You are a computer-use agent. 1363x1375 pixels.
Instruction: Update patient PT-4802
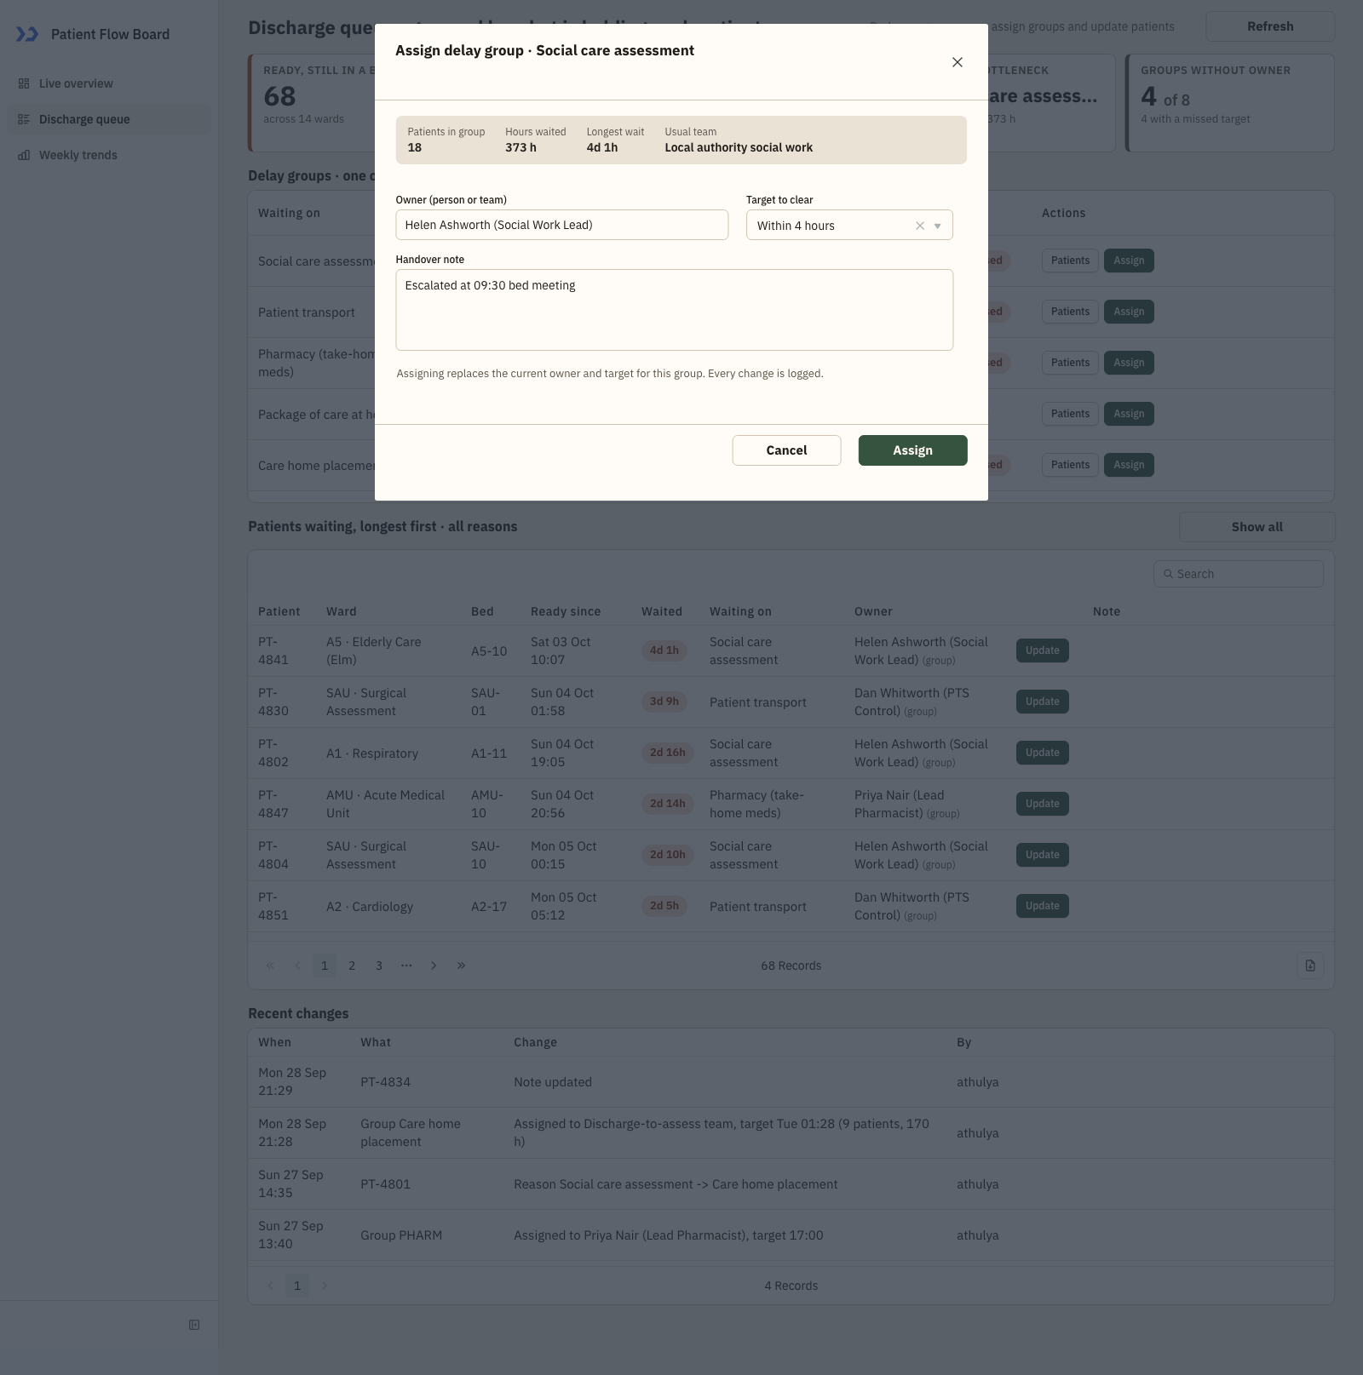1043,753
